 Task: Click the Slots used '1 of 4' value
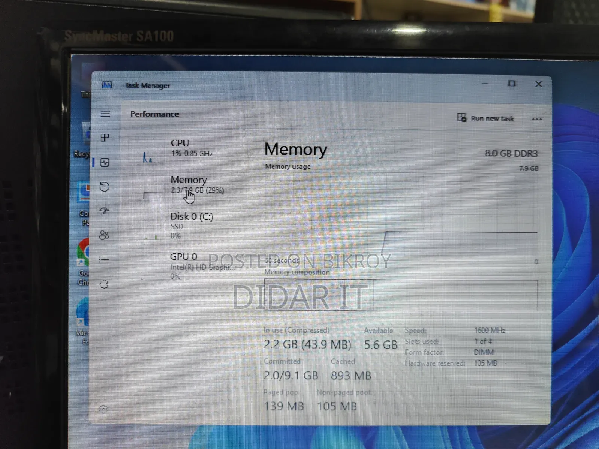[x=483, y=341]
